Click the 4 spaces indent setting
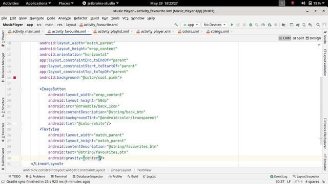Viewport: 328px width, 184px height. (x=312, y=181)
